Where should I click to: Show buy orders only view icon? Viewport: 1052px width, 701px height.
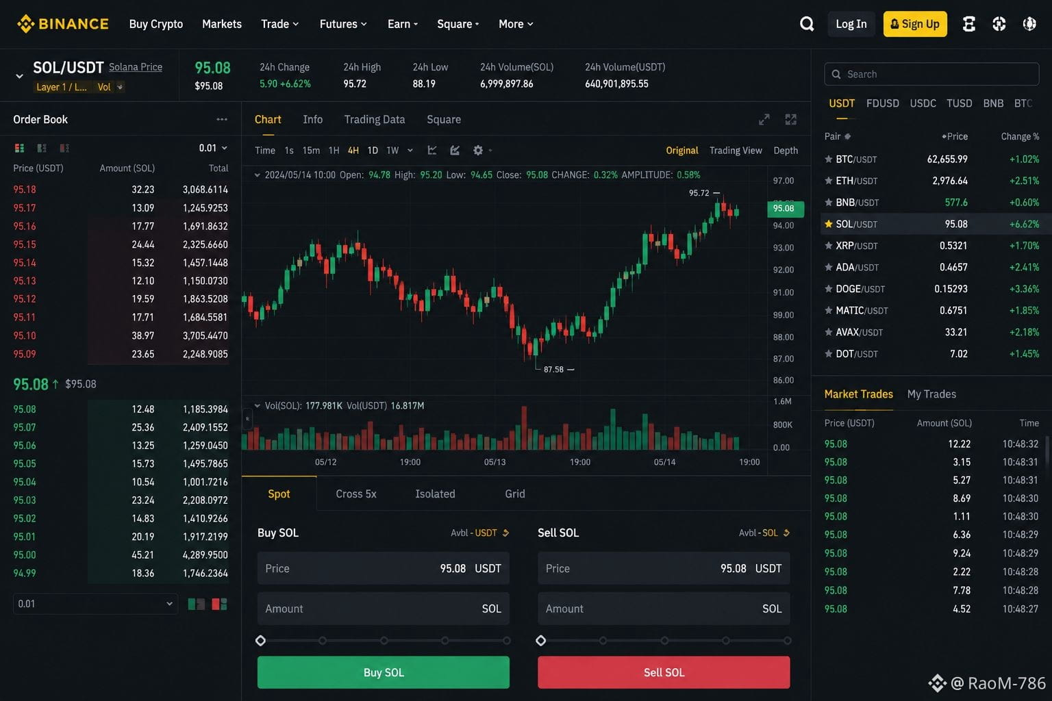coord(42,148)
